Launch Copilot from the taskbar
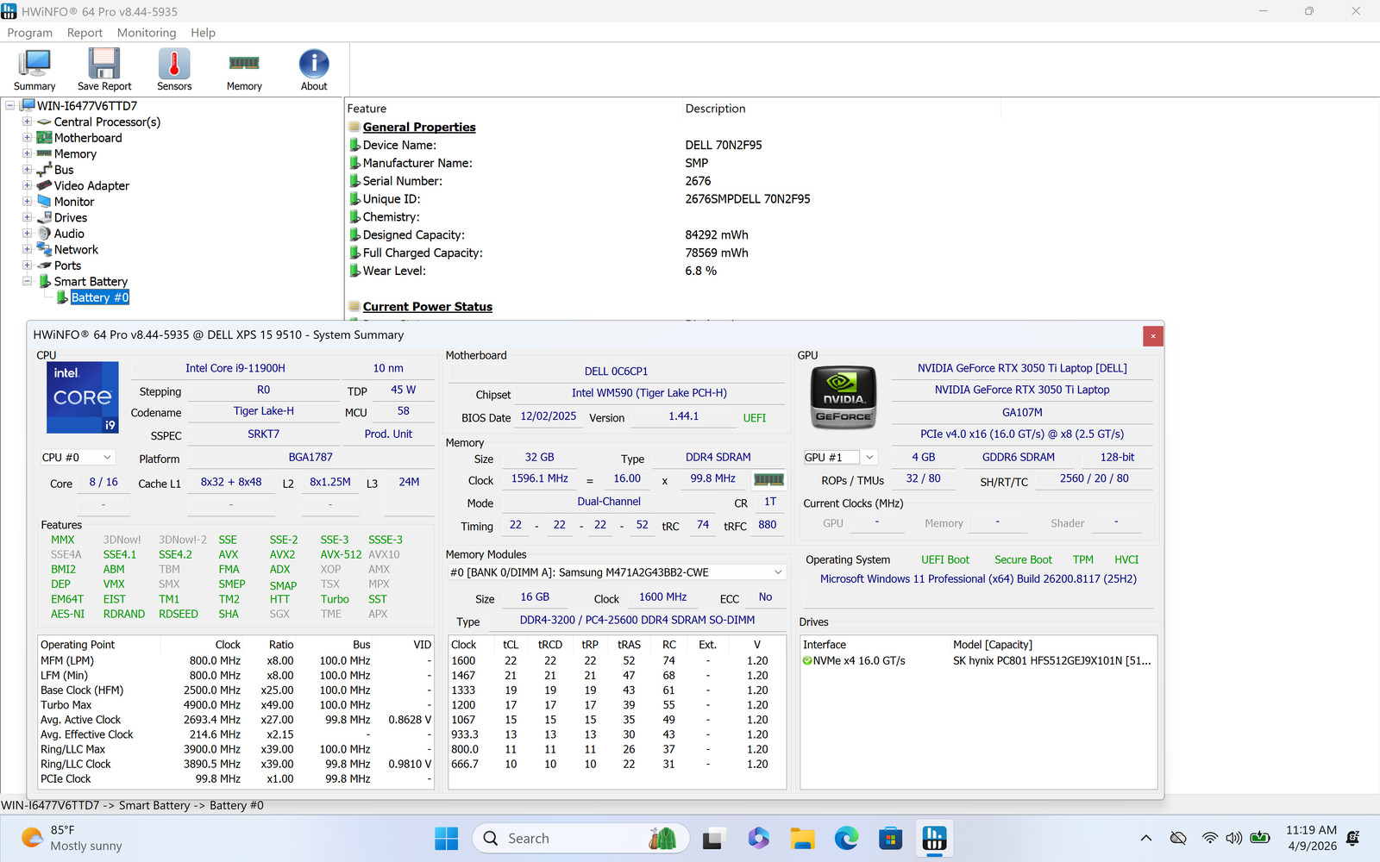This screenshot has width=1380, height=862. pos(758,838)
